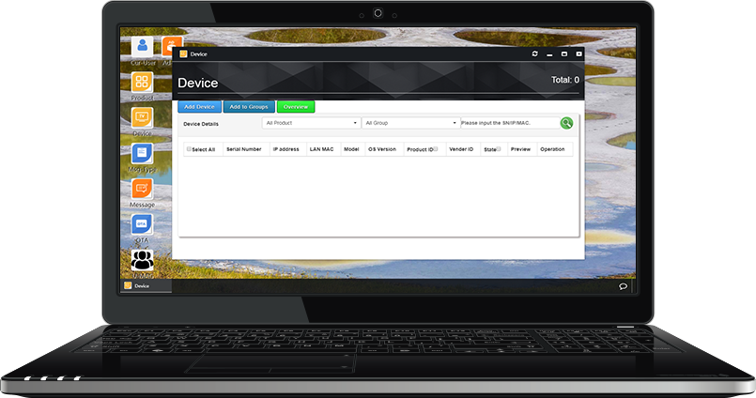Click the chat bubble icon in taskbar
This screenshot has height=398, width=756.
coord(623,286)
